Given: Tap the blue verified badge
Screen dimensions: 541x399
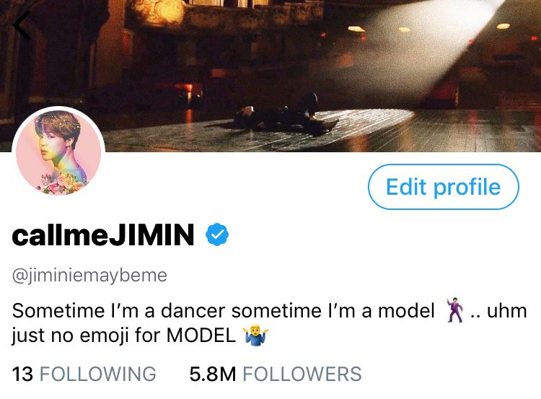Looking at the screenshot, I should (217, 234).
